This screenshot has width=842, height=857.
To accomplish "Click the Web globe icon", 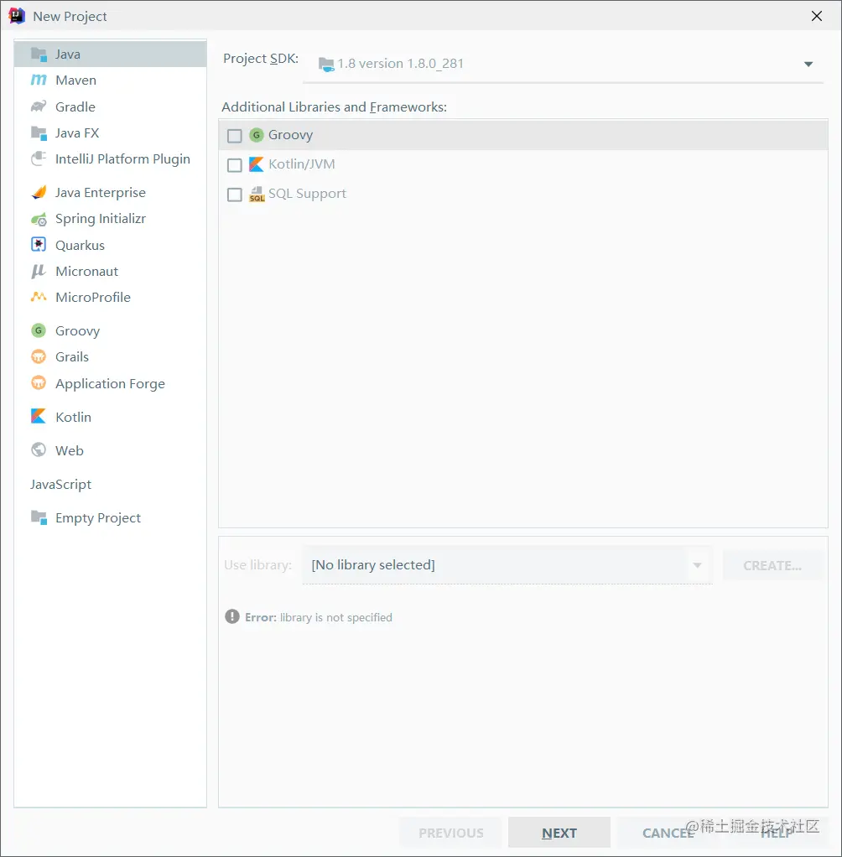I will (x=39, y=449).
